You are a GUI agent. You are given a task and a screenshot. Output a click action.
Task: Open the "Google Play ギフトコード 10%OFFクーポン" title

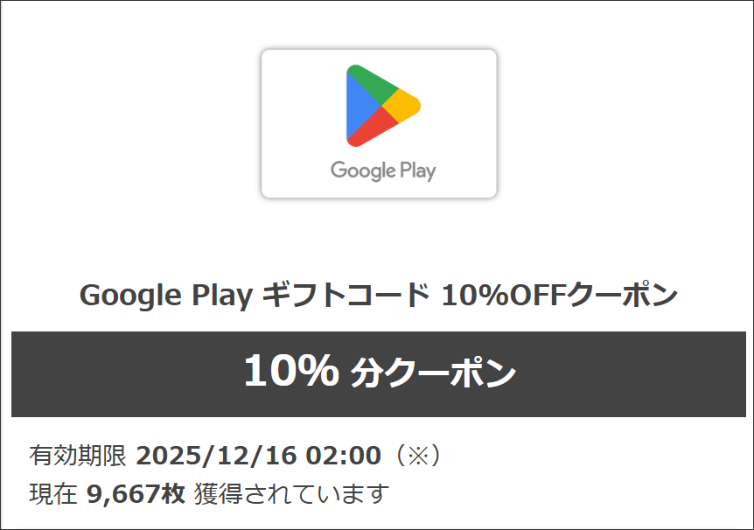tap(378, 296)
